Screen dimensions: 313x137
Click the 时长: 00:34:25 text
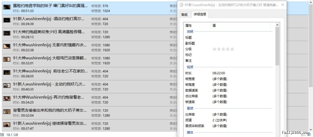(x=23, y=102)
